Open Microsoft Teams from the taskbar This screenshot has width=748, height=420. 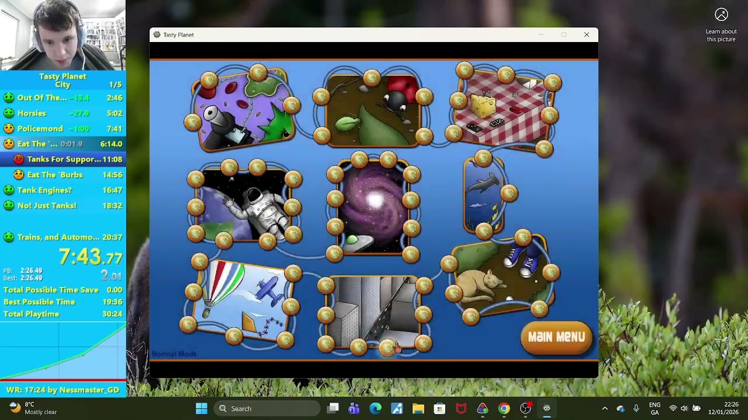pyautogui.click(x=354, y=408)
